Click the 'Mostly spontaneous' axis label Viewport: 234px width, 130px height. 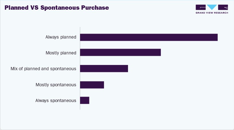(56, 85)
